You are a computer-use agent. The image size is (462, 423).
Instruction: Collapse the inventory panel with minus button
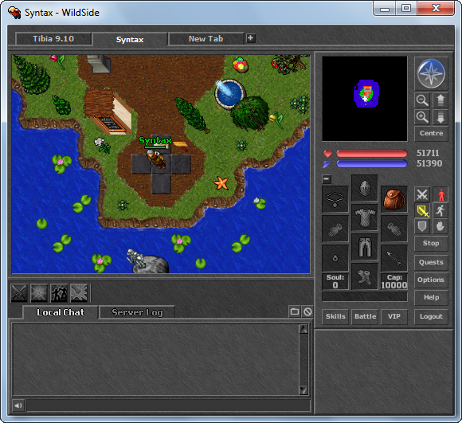[327, 179]
